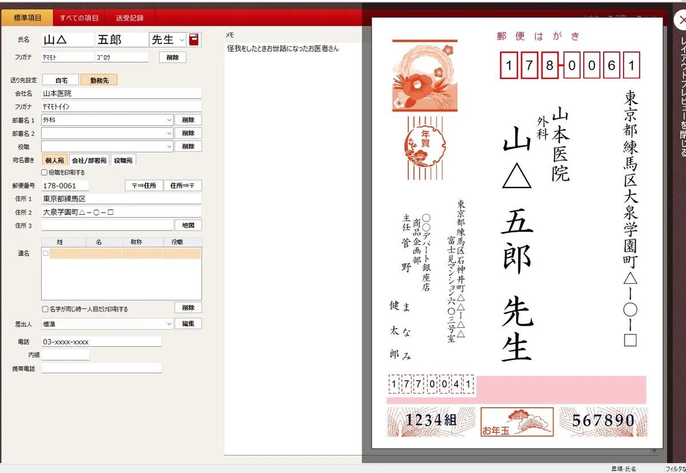The height and width of the screenshot is (473, 686).
Task: Look up postal code with 住所⇒〒 button
Action: [183, 186]
